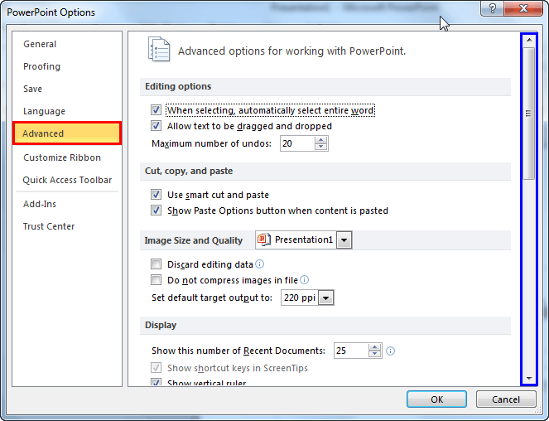Screen dimensions: 549x421
Task: Decrease the maximum number of undos
Action: coord(320,147)
